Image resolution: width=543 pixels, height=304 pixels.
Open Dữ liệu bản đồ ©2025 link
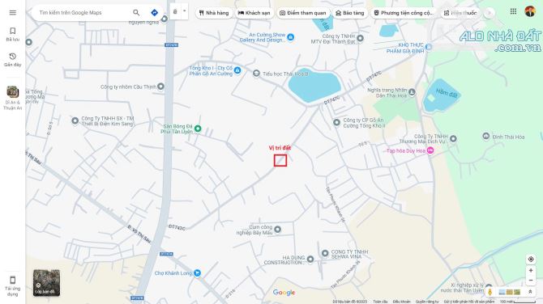pyautogui.click(x=350, y=302)
